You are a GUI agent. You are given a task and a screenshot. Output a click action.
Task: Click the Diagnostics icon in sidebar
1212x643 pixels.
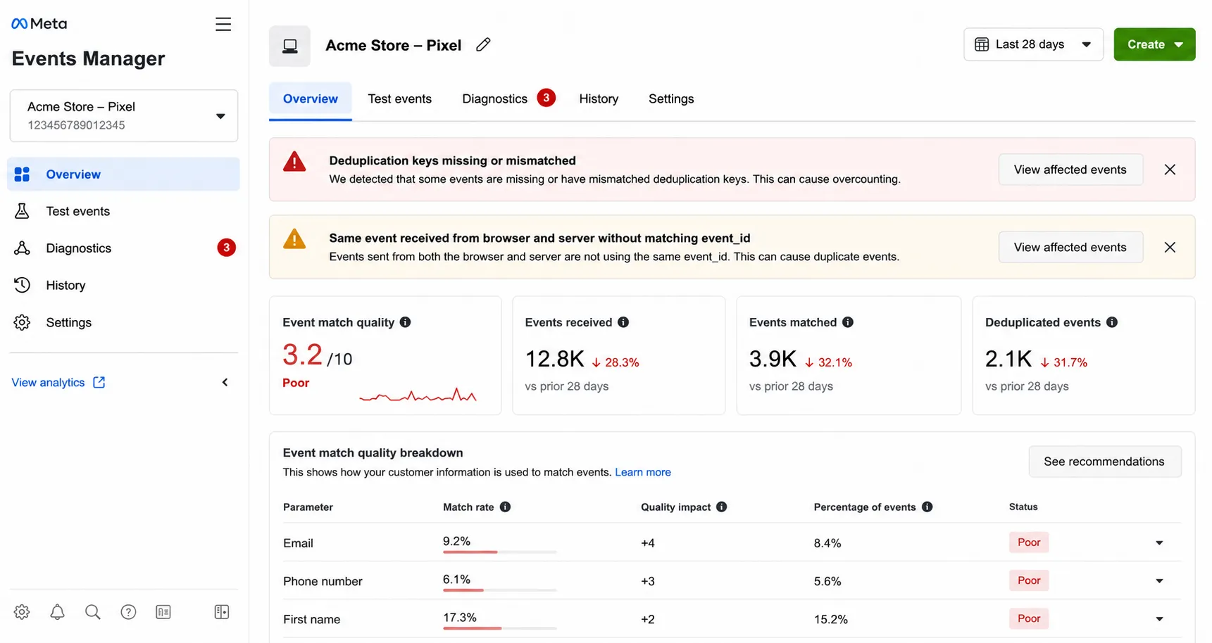click(x=23, y=248)
